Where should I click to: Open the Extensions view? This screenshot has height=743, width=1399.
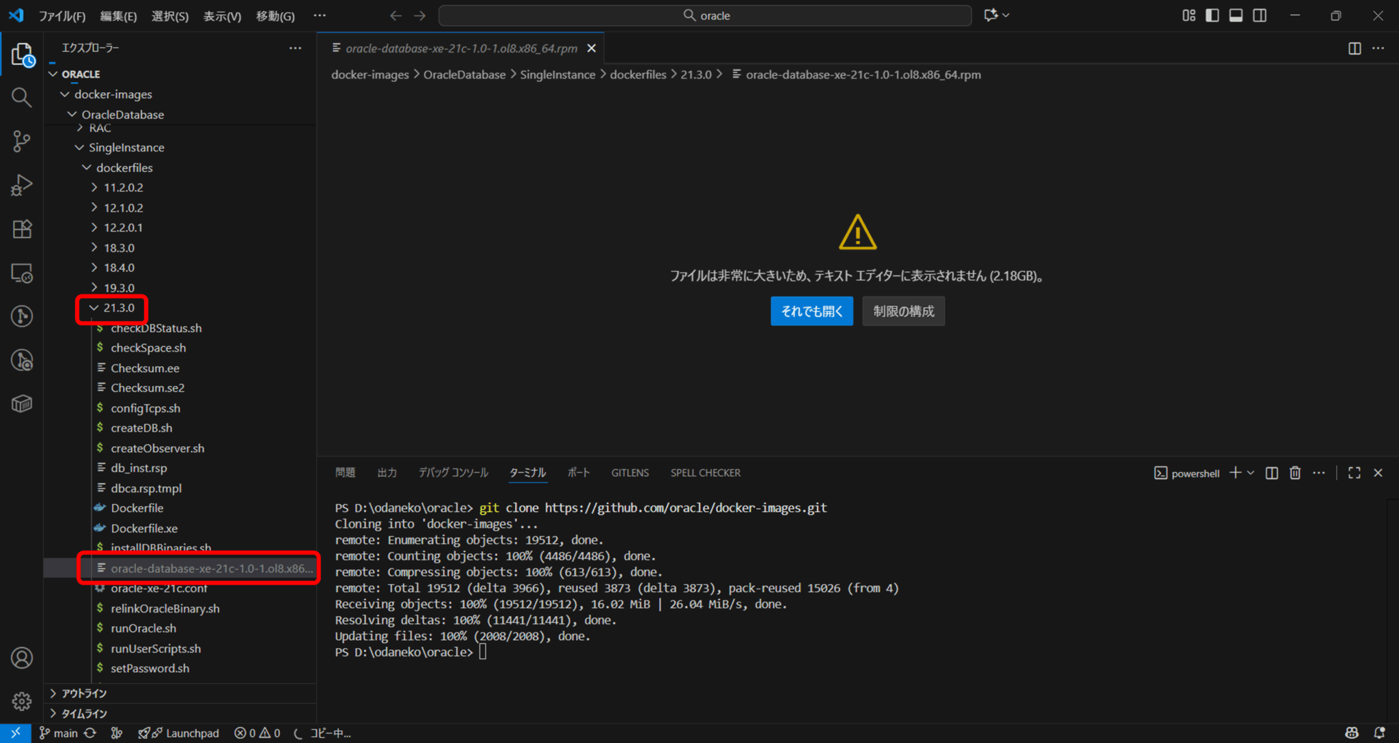click(x=21, y=229)
